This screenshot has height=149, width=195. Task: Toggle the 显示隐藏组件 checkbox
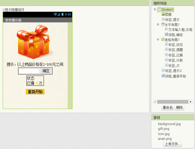point(4,10)
